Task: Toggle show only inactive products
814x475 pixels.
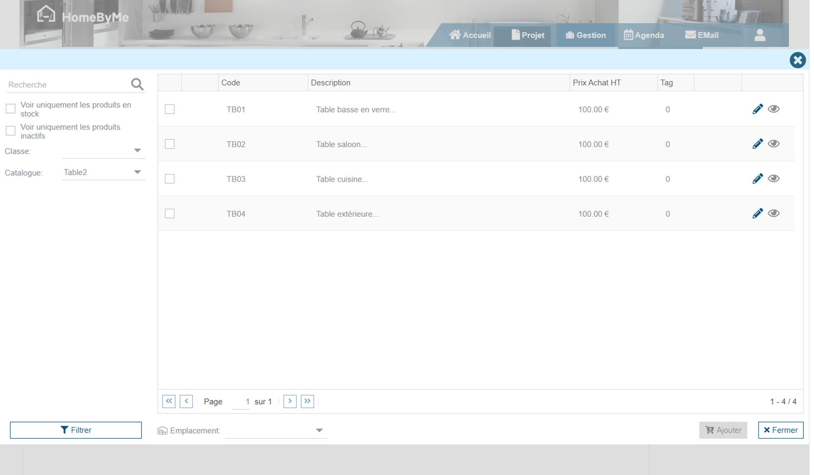Action: click(x=11, y=131)
